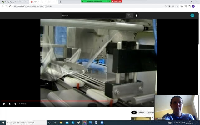Skip to the next video

[10, 104]
